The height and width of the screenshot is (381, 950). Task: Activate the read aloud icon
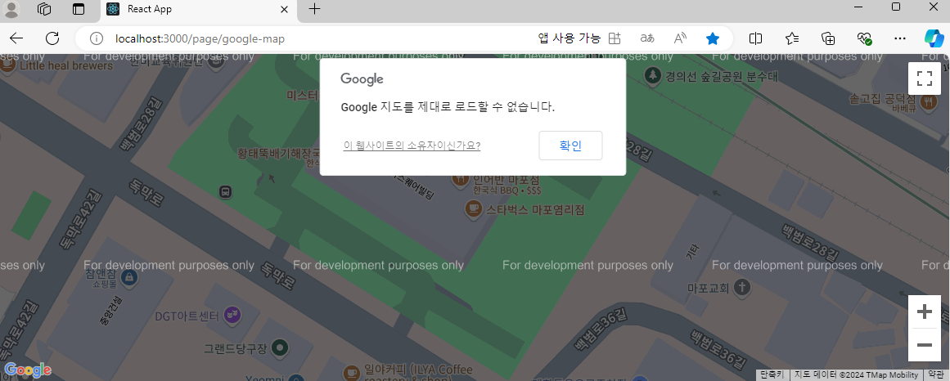[x=681, y=38]
